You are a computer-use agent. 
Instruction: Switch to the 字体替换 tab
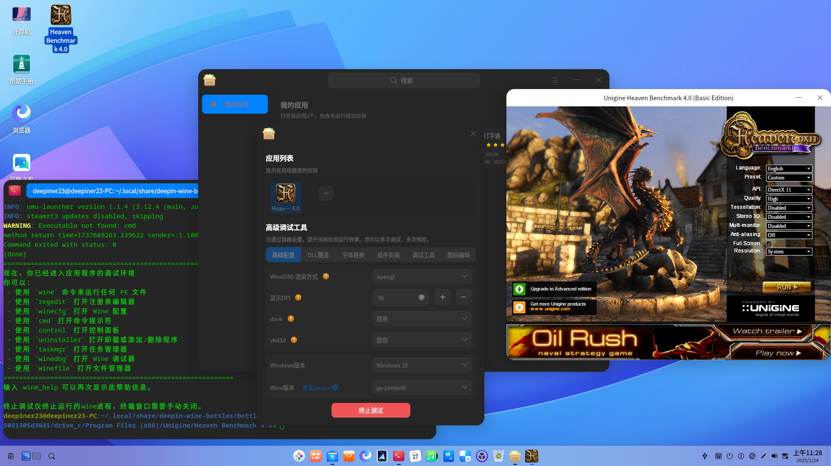click(x=353, y=255)
